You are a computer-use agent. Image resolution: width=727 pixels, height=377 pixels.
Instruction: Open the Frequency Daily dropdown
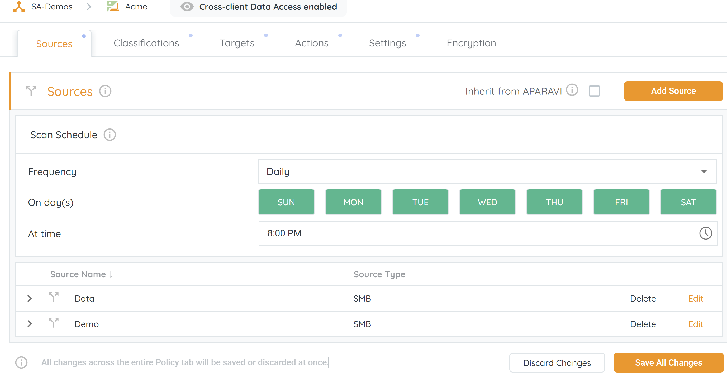coord(487,171)
